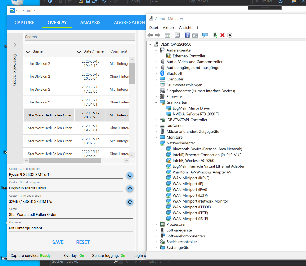Image resolution: width=306 pixels, height=266 pixels.
Task: Click the Search field in CapFrameX
Action: (80, 37)
